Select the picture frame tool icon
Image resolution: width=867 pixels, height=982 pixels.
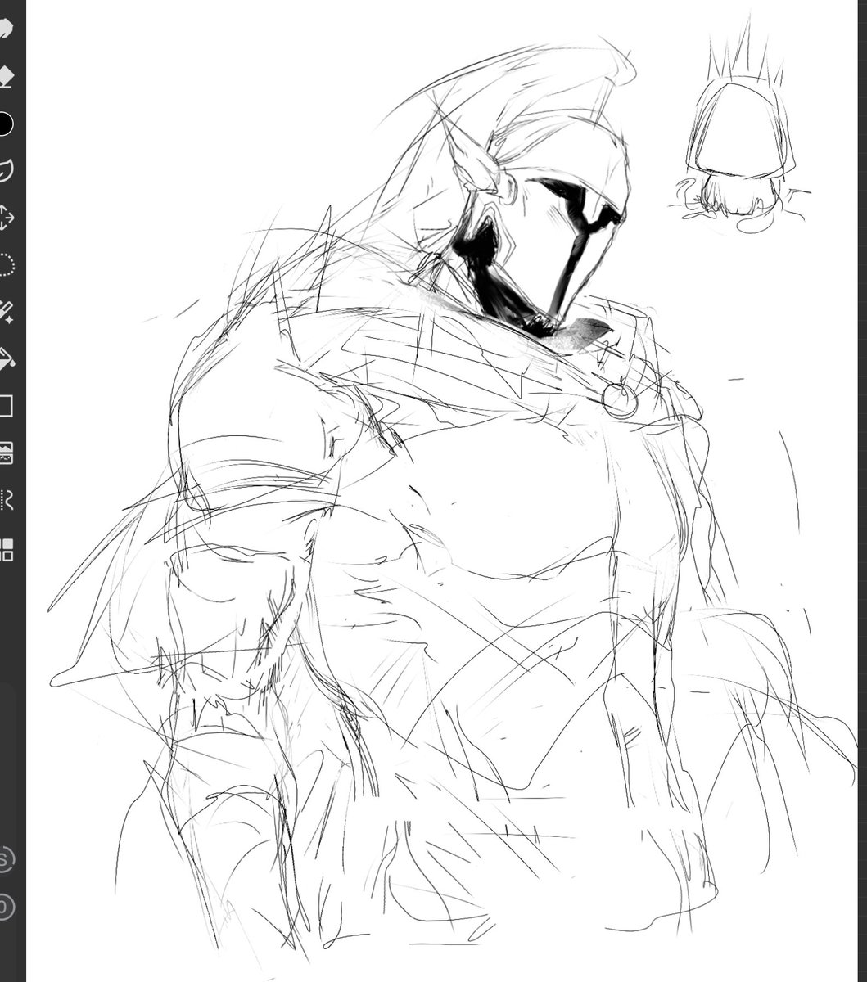[6, 453]
